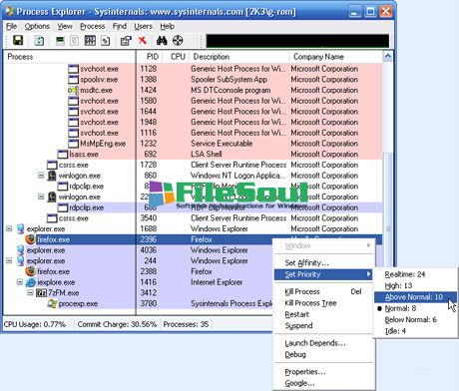Screen dimensions: 459x391
Task: Collapse the 7zFM.exe tree node
Action: tap(30, 292)
